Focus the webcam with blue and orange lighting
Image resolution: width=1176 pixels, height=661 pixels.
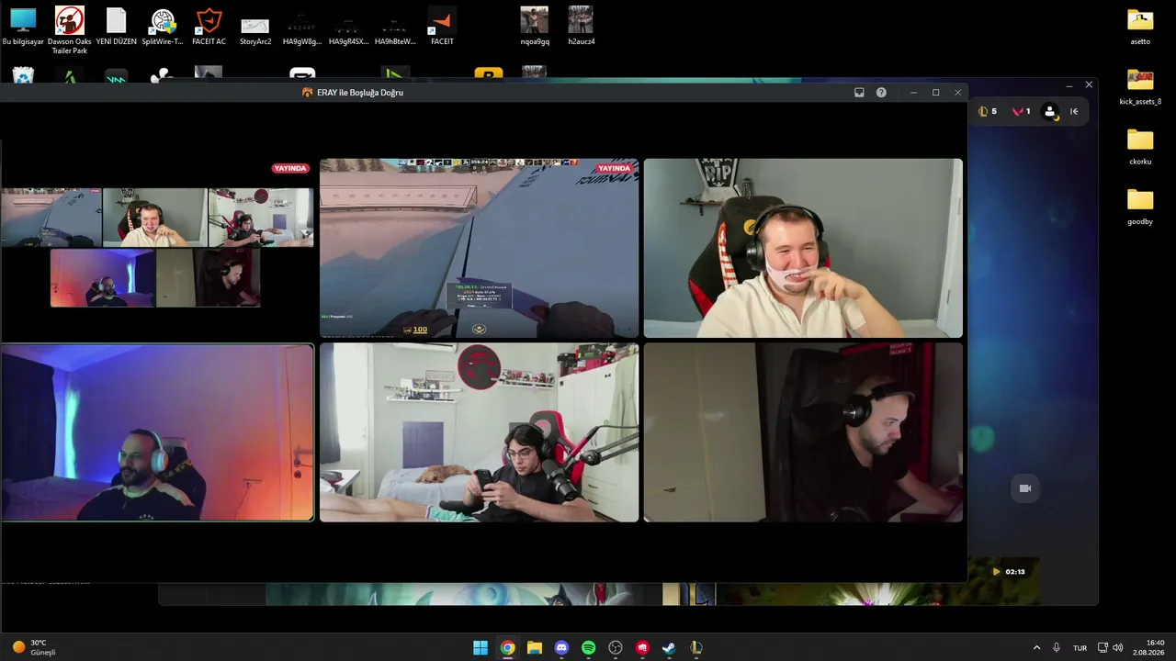157,432
